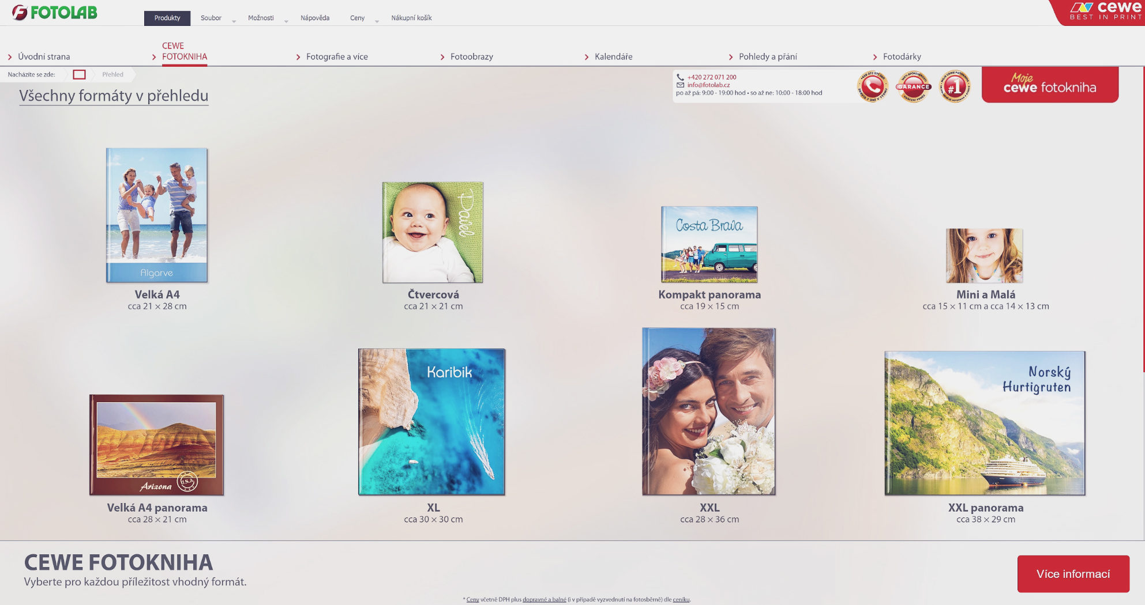Open Nákupní košík
This screenshot has height=605, width=1145.
click(411, 18)
